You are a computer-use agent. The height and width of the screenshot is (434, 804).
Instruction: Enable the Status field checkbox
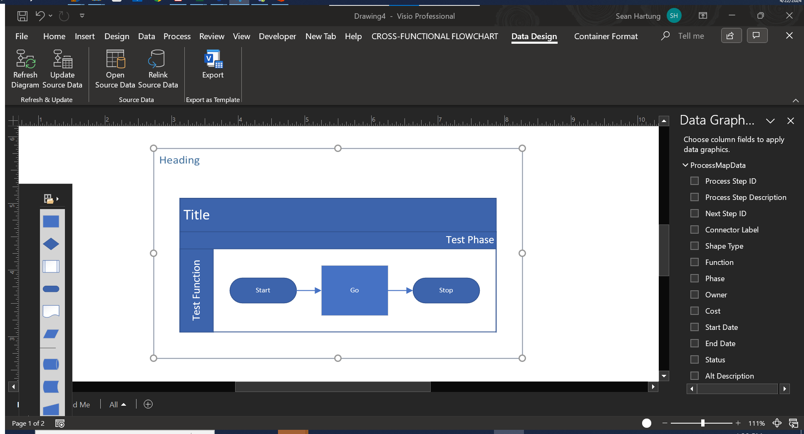click(695, 360)
